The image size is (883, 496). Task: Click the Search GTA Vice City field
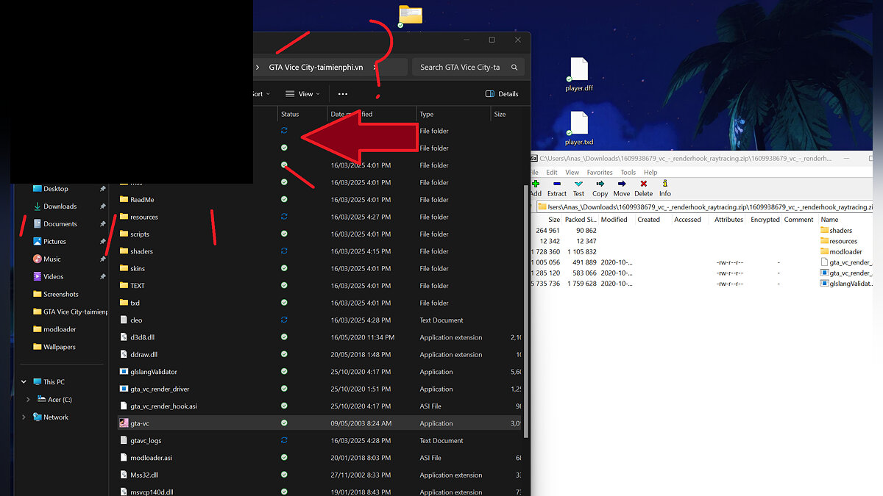tap(460, 67)
